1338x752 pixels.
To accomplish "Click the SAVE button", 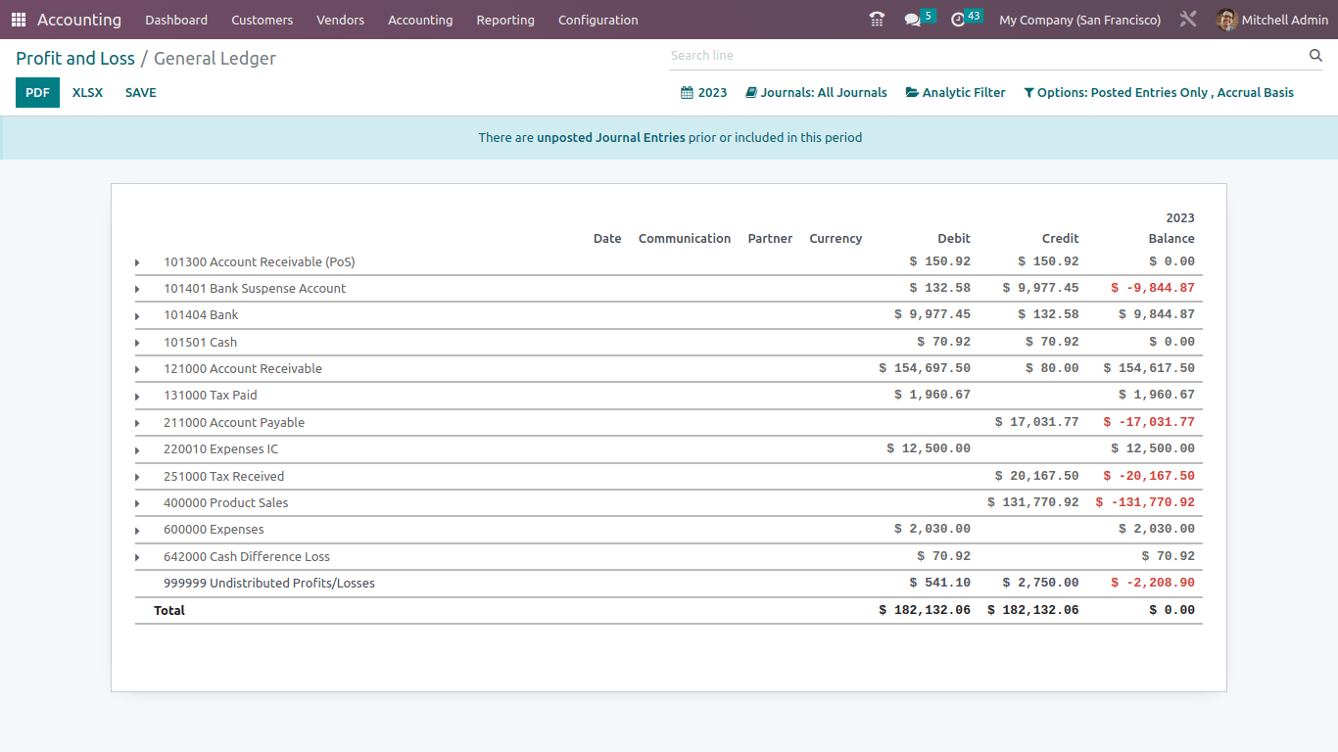I will 141,93.
